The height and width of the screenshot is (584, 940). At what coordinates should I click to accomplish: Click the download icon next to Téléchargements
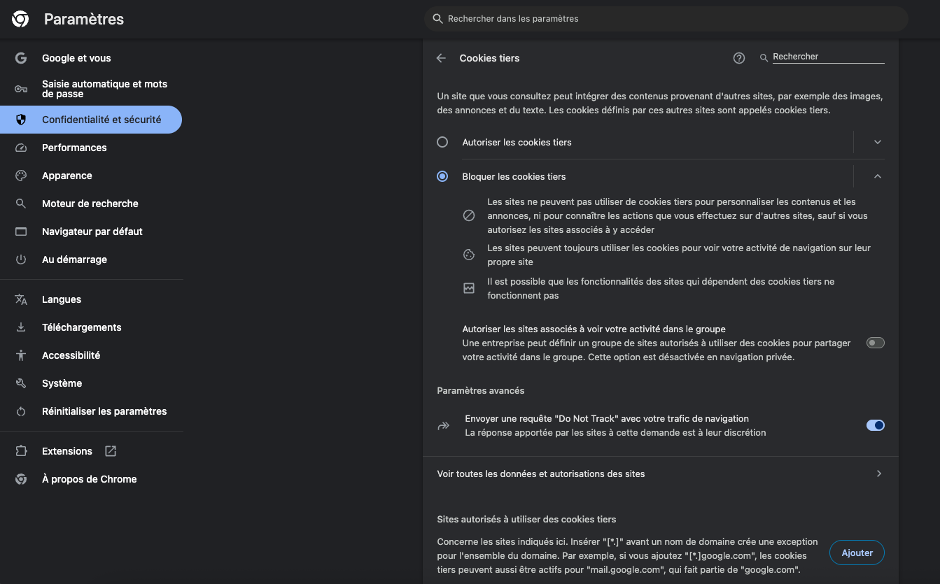click(x=21, y=327)
